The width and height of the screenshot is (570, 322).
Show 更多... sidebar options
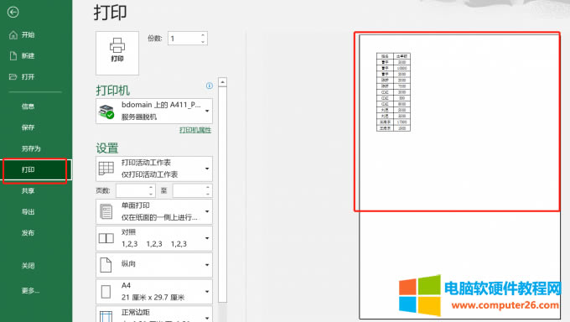[x=30, y=290]
